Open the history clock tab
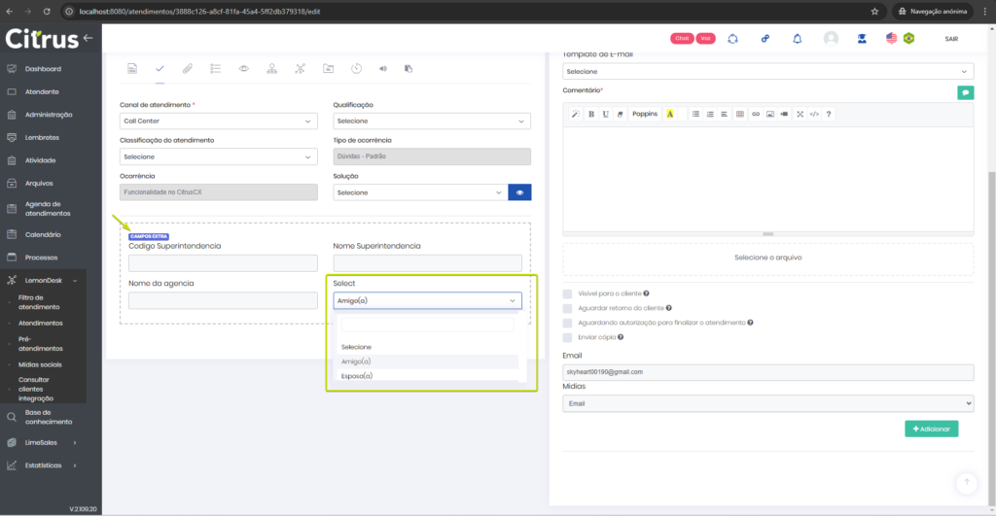Screen dimensions: 996x516 356,69
